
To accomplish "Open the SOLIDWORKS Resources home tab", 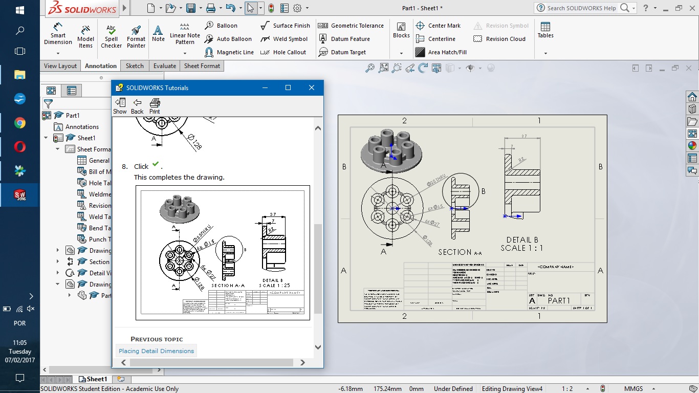I will (x=692, y=97).
